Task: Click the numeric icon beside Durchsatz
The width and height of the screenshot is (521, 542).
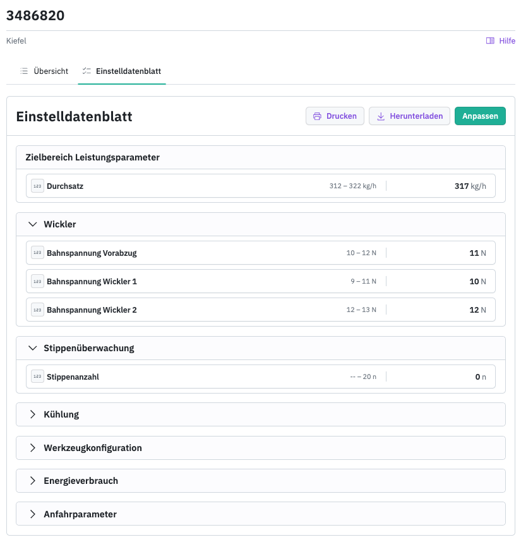Action: pos(37,186)
